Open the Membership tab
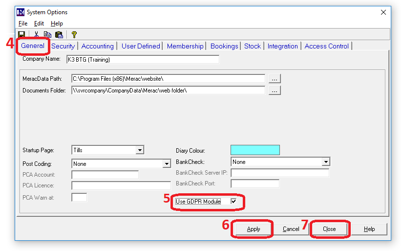Screen dimensions: 402x252 pyautogui.click(x=185, y=46)
